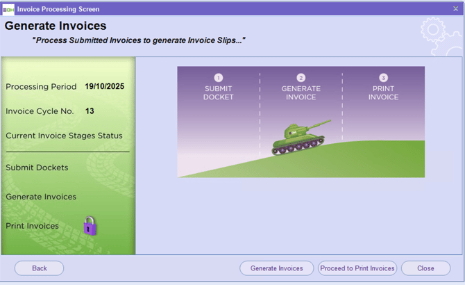Click the purple padlock beside Print Invoices

pyautogui.click(x=90, y=226)
